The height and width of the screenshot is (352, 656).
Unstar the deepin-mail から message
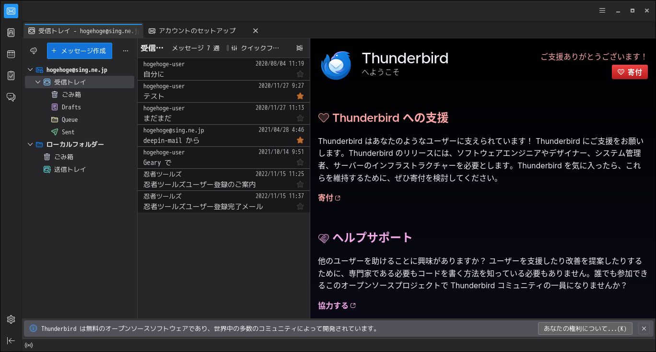[x=300, y=140]
